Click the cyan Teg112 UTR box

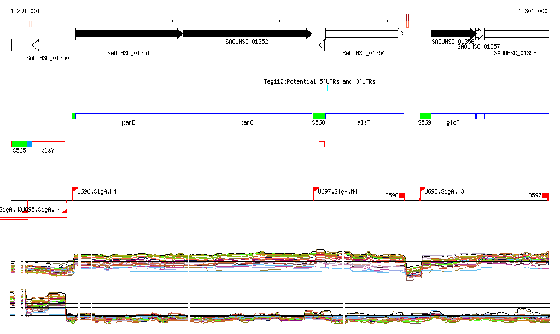320,88
